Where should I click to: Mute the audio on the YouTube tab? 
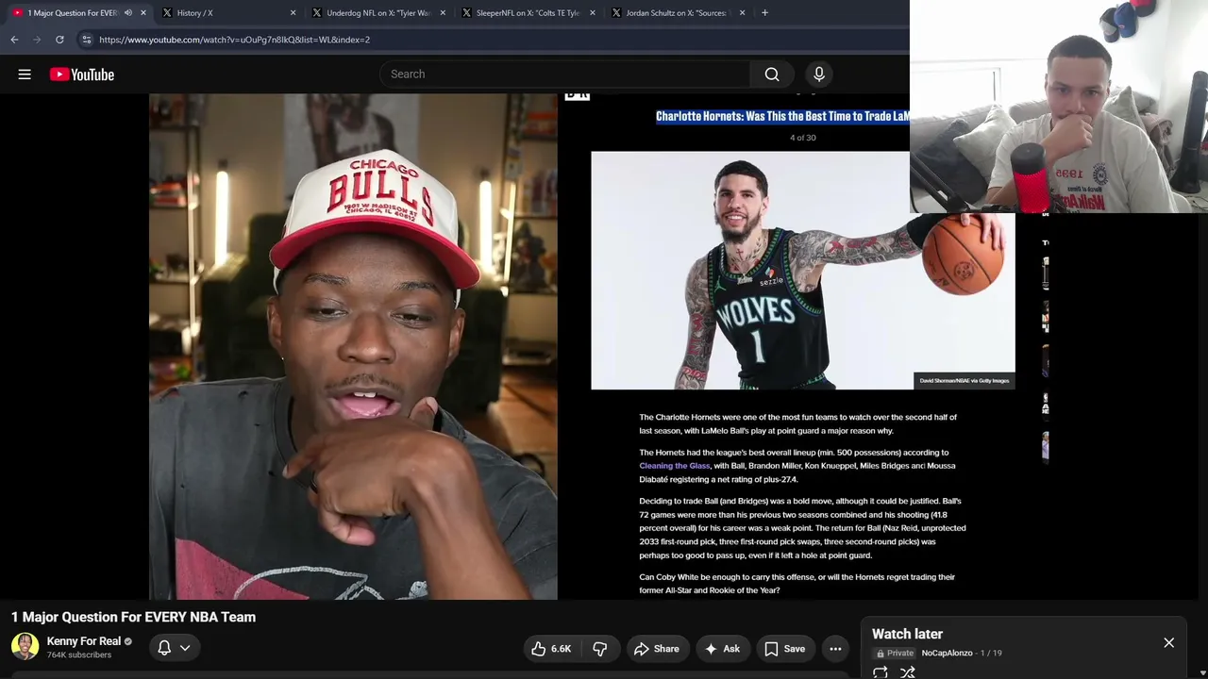point(128,13)
